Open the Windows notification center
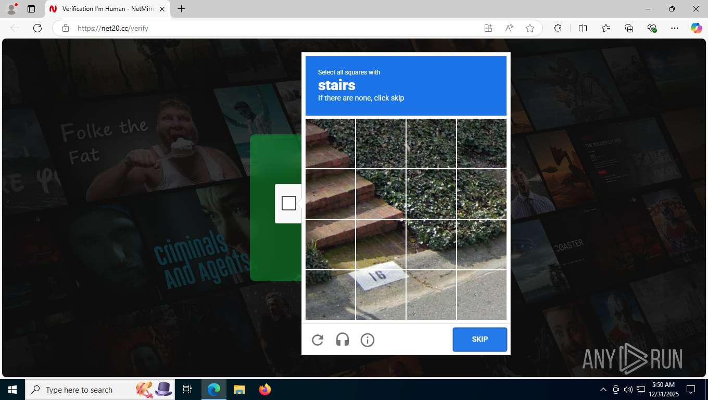 coord(691,390)
